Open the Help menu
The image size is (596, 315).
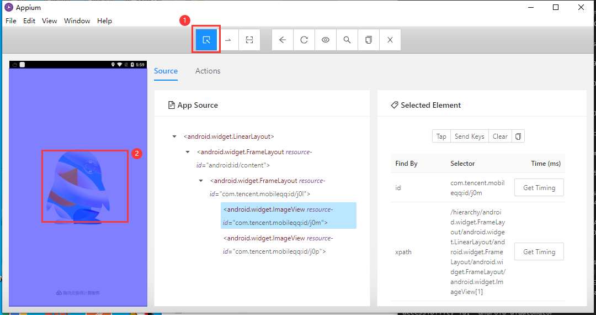coord(104,21)
